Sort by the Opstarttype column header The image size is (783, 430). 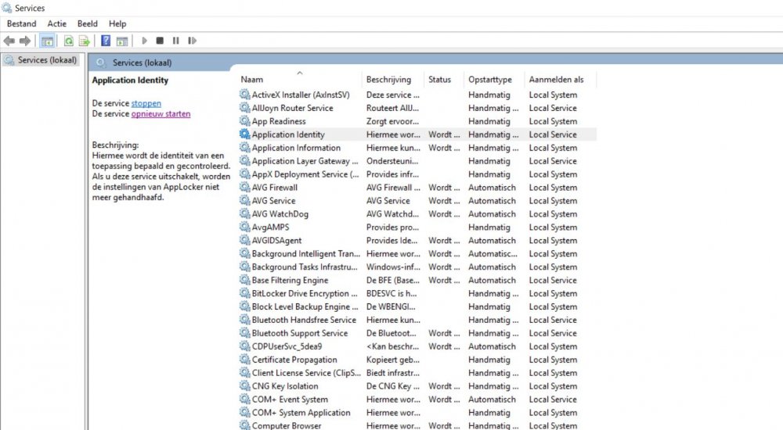[x=490, y=80]
